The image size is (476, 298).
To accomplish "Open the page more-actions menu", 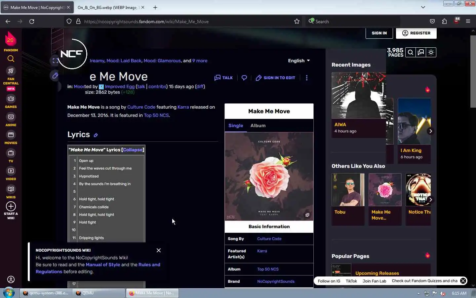I will [307, 78].
